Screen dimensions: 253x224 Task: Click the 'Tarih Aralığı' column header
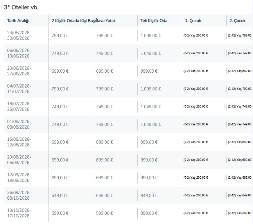18,21
